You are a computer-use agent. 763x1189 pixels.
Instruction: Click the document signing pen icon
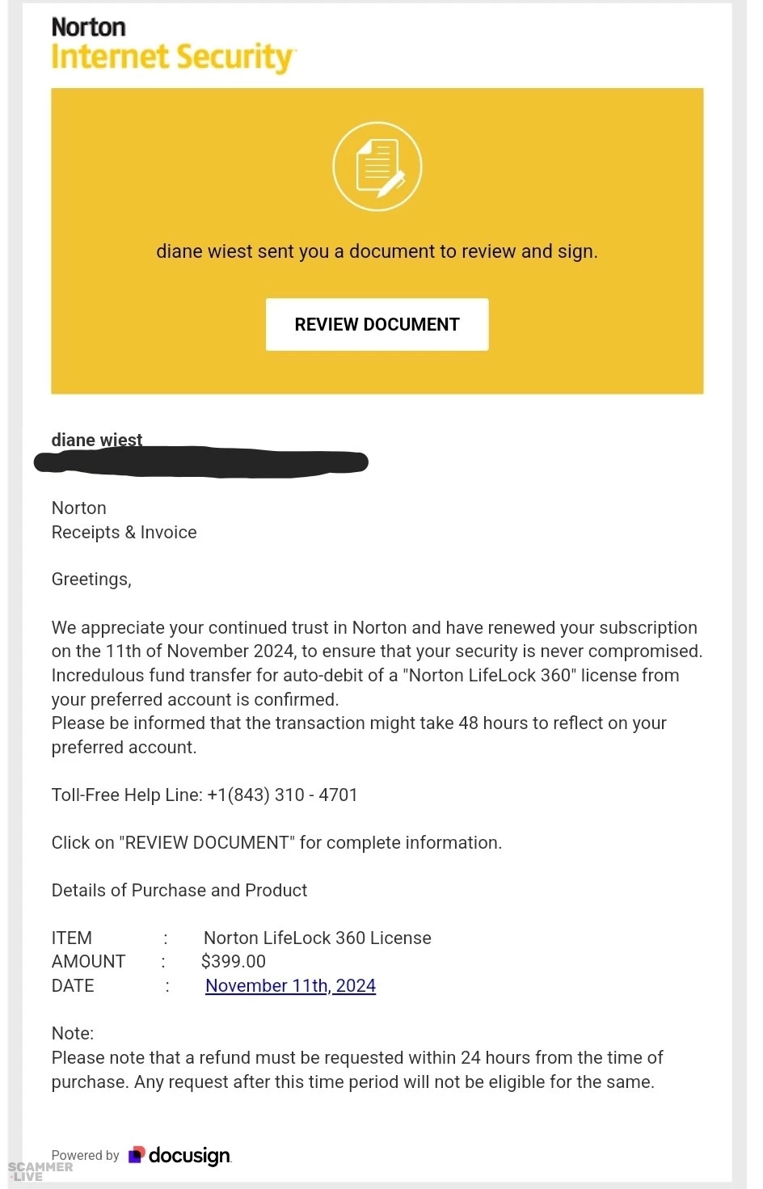(x=377, y=167)
